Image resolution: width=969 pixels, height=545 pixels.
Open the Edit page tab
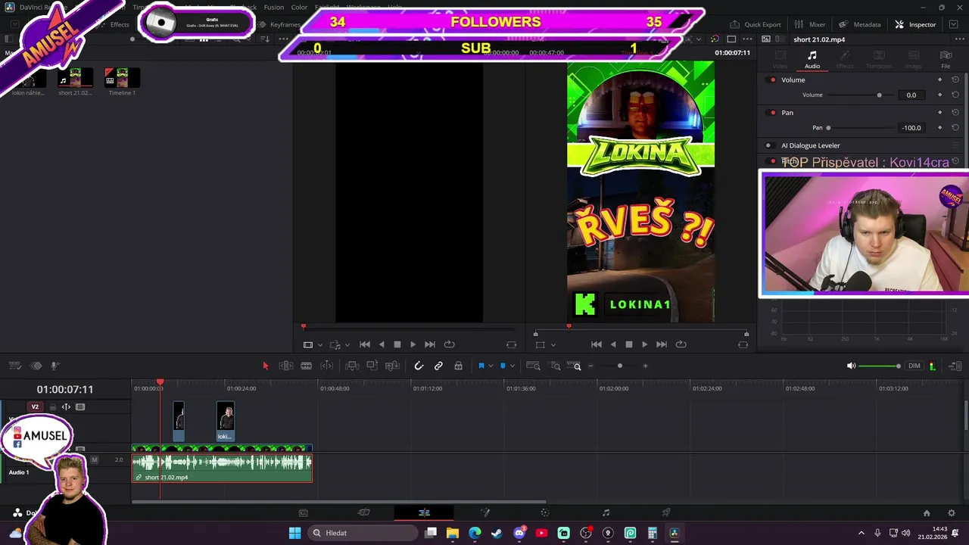[424, 512]
